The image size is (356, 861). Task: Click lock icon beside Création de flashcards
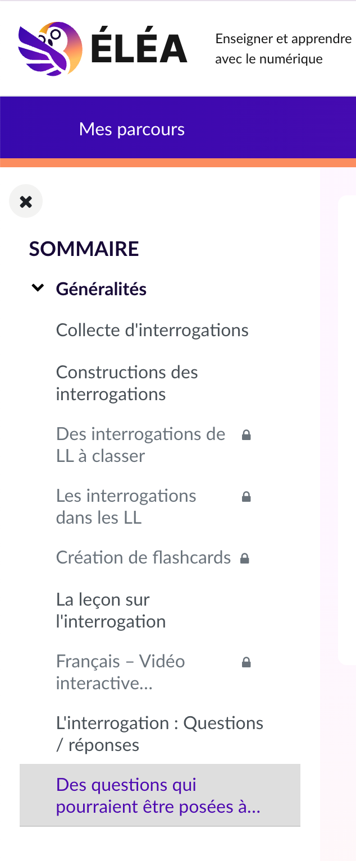244,558
